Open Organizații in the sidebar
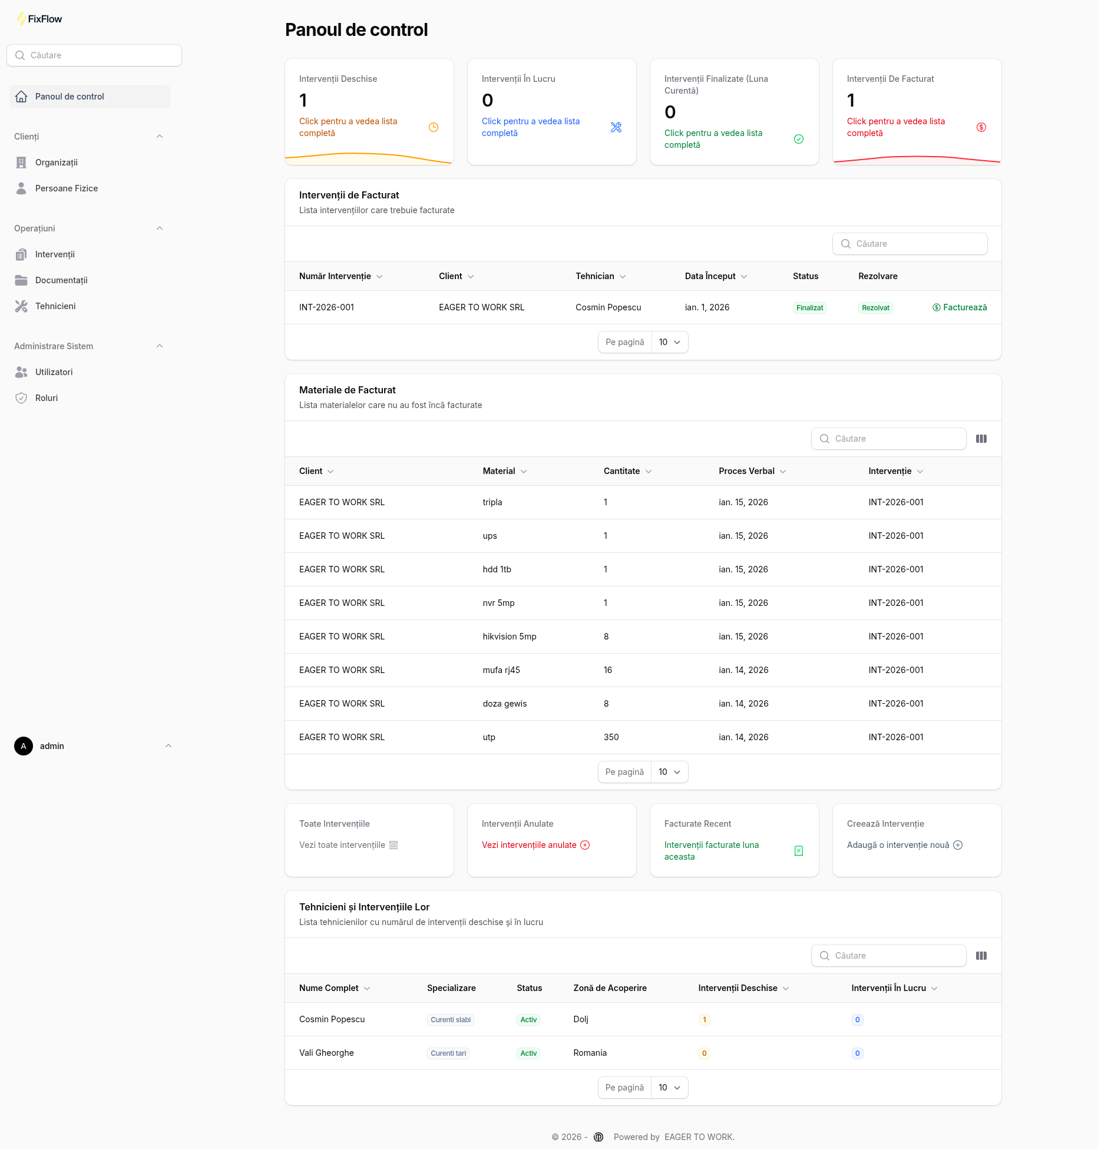The height and width of the screenshot is (1150, 1098). (57, 163)
